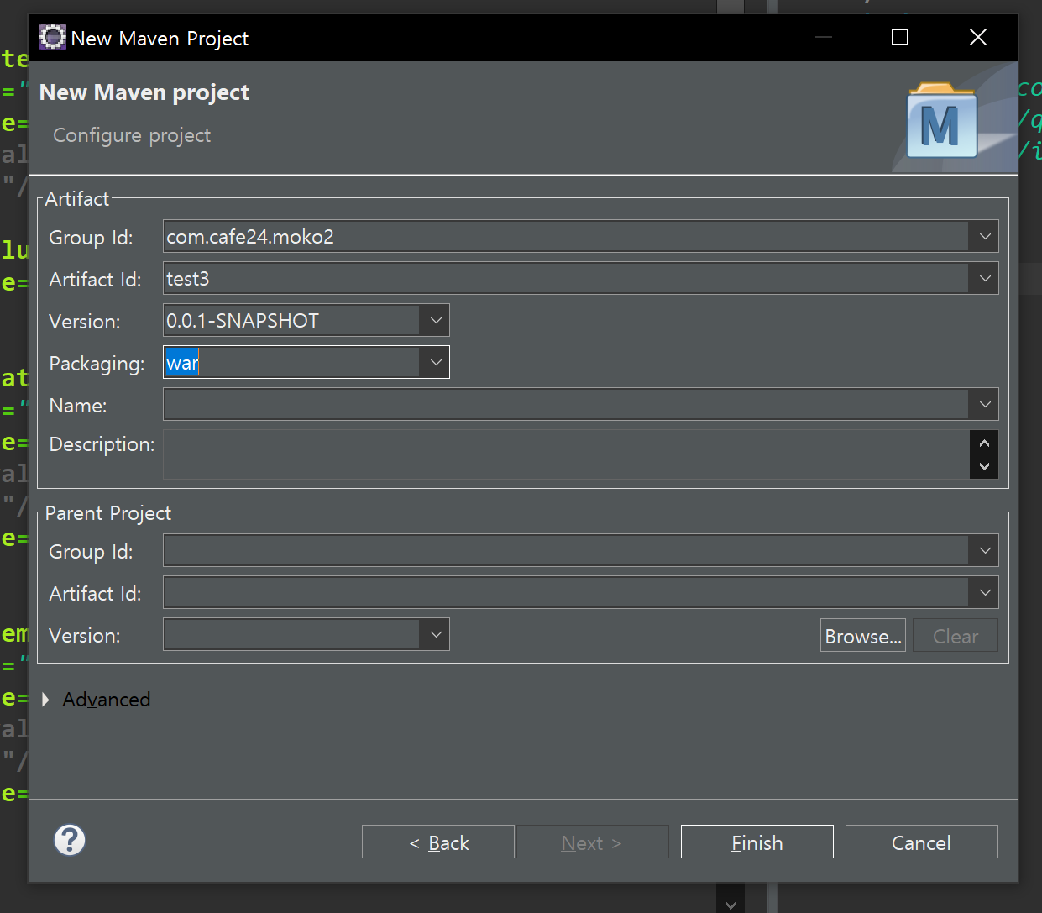Image resolution: width=1042 pixels, height=913 pixels.
Task: Click the Advanced label text
Action: (x=107, y=700)
